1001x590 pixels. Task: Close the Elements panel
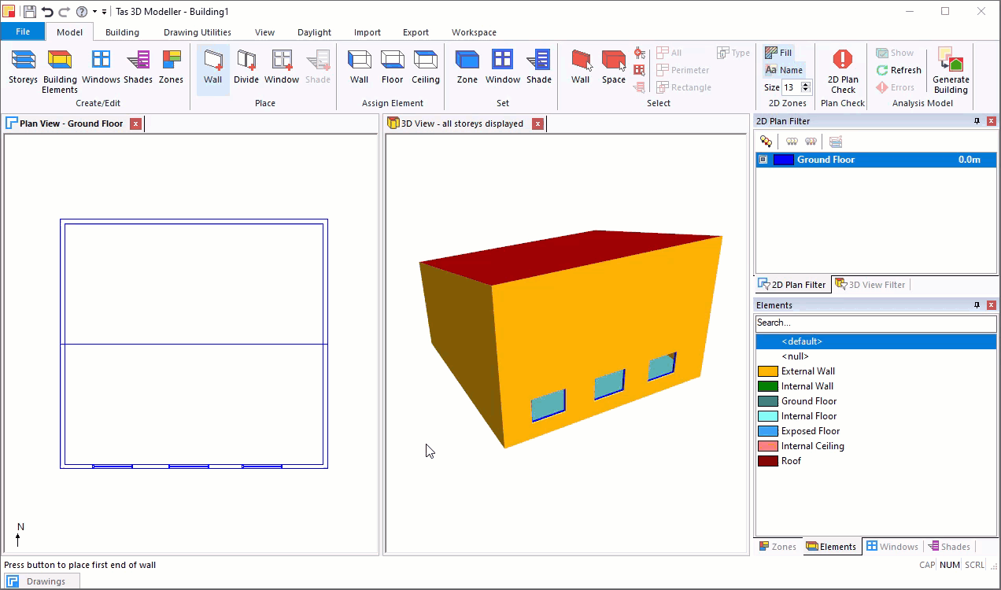(991, 305)
